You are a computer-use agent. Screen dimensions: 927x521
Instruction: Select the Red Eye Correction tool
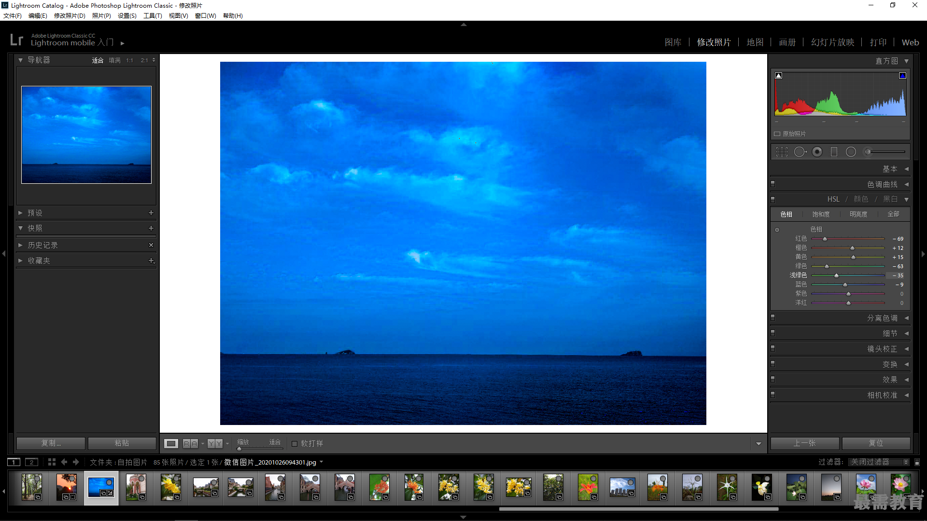coord(817,152)
